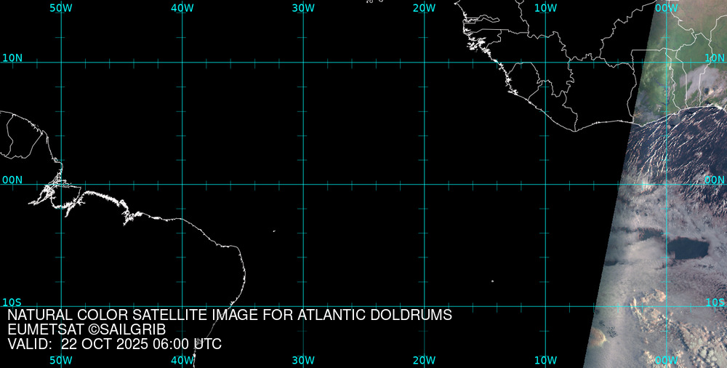
Task: Click the grid intersection of 20W and 10N
Action: [424, 63]
